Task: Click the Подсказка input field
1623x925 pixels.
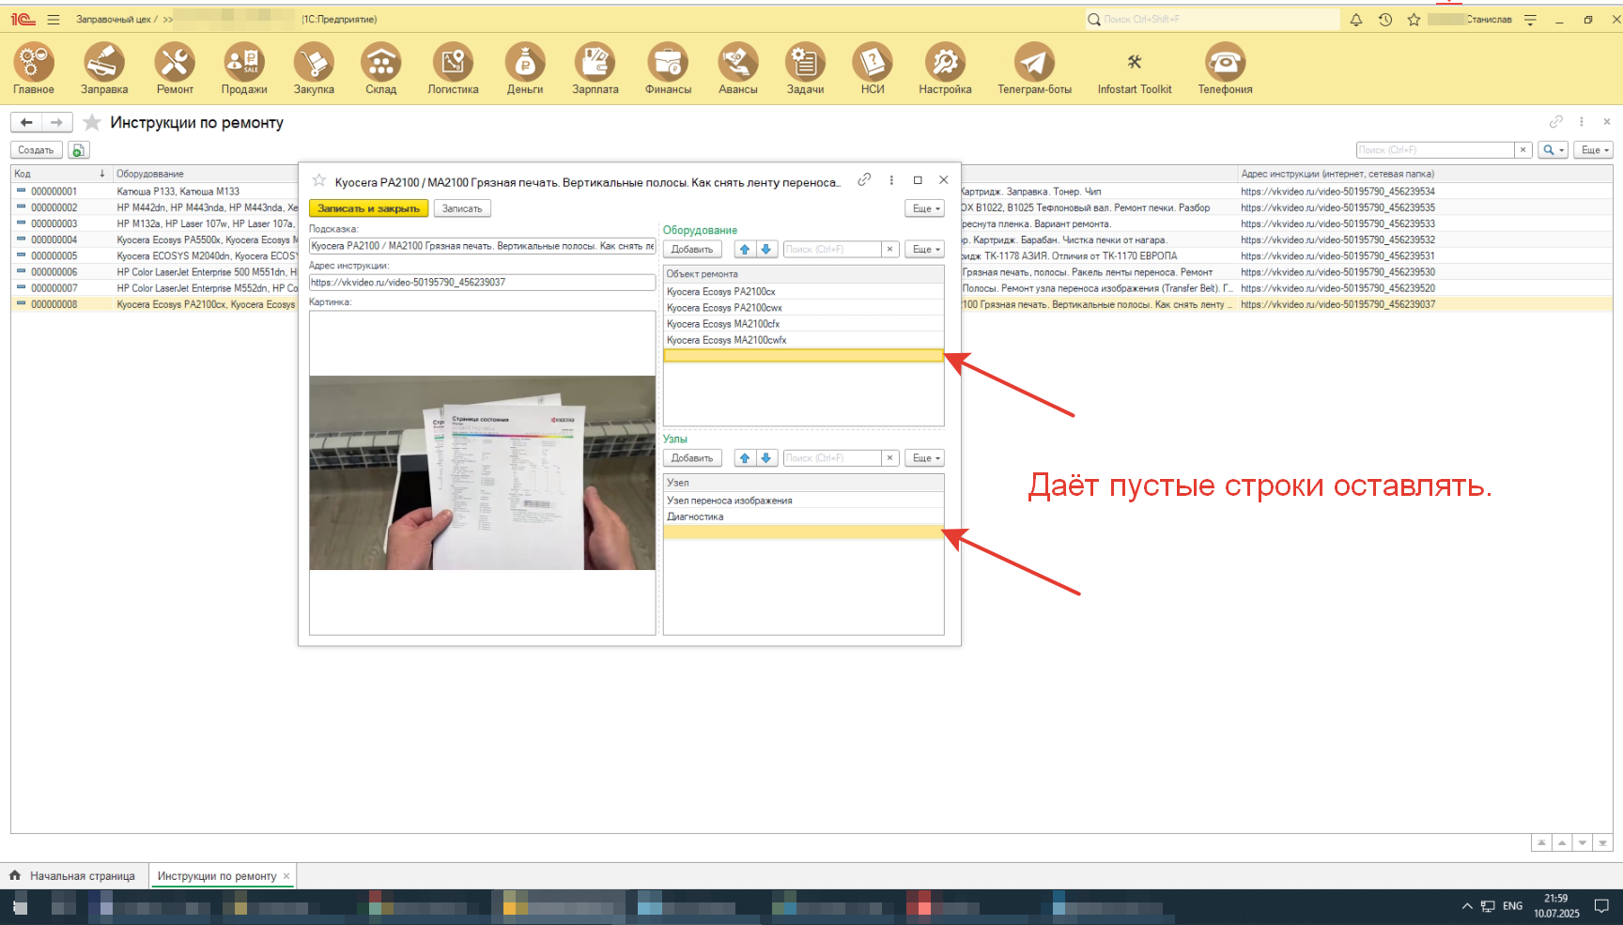Action: pos(482,246)
